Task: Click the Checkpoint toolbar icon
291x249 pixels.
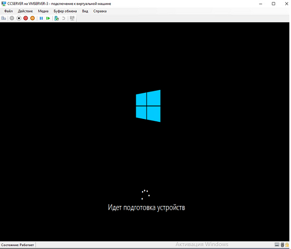Action: pos(57,18)
